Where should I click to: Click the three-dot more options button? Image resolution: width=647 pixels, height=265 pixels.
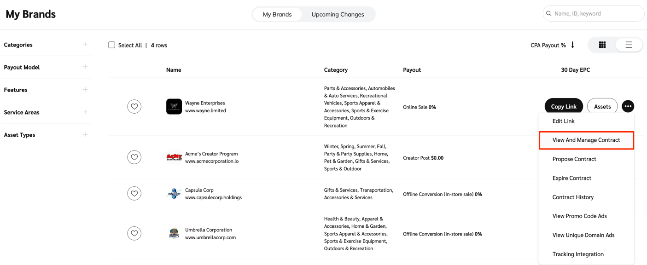tap(628, 106)
